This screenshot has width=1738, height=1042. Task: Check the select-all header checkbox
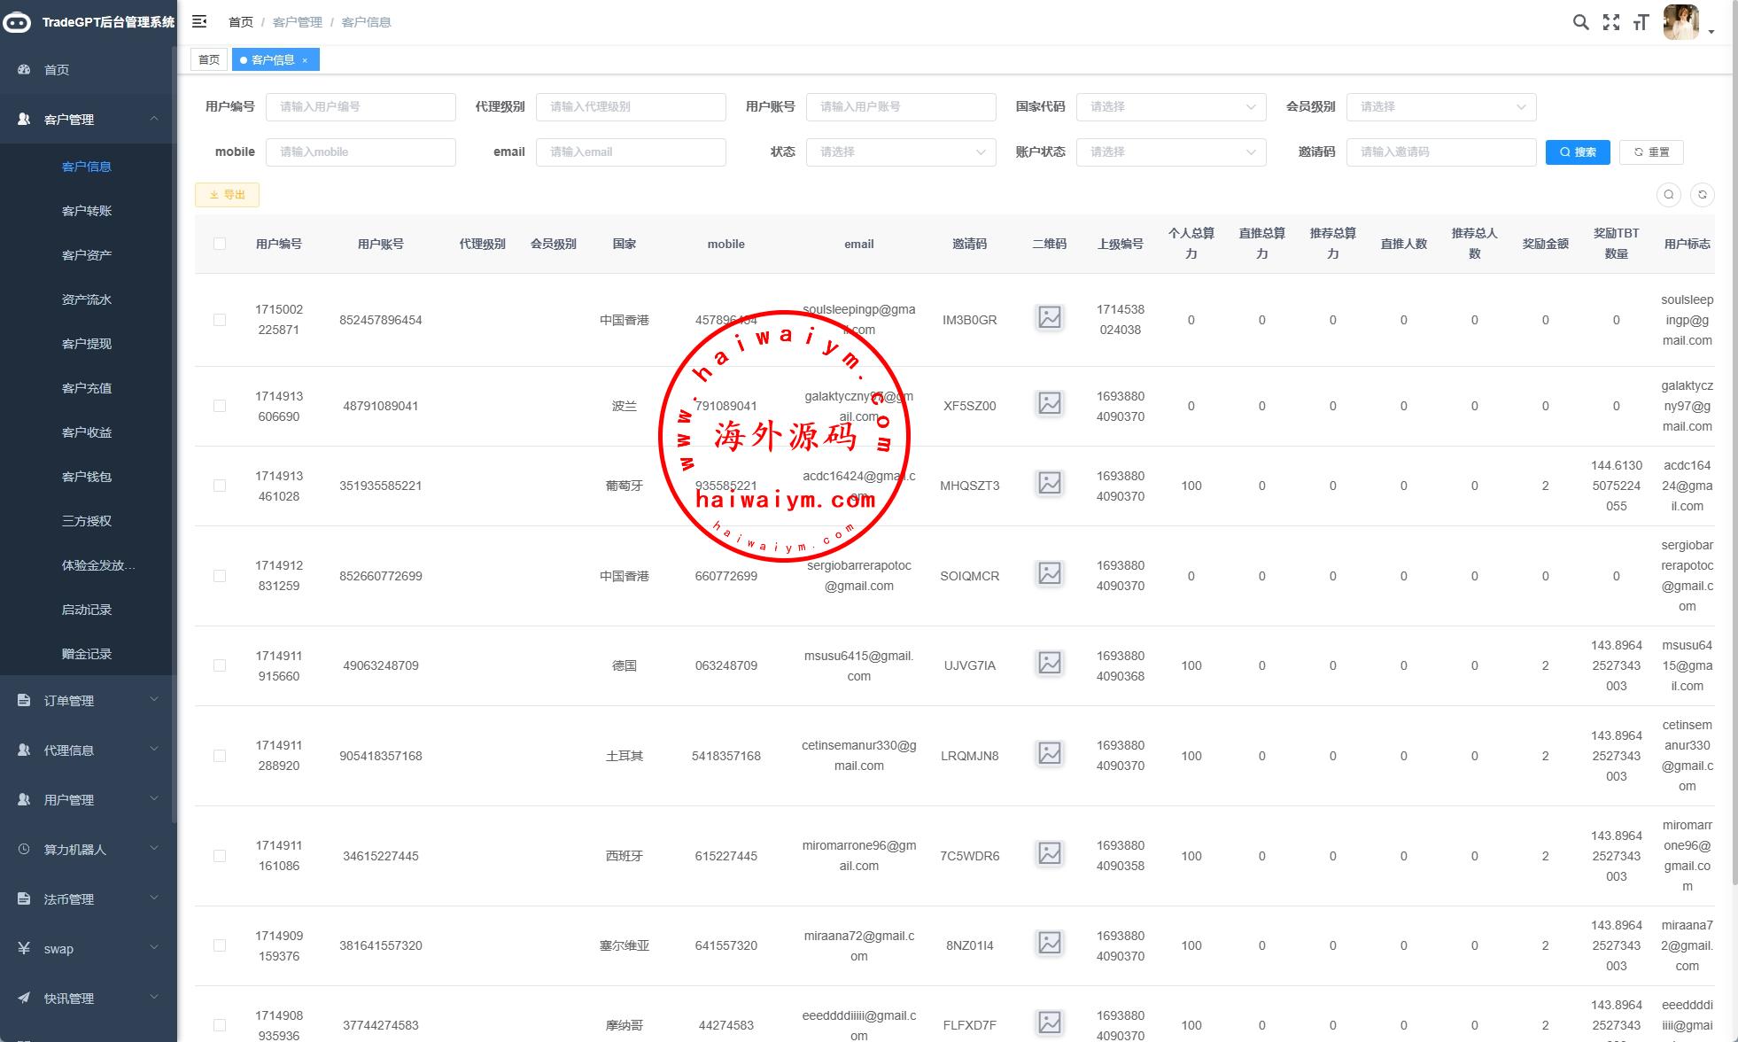220,244
